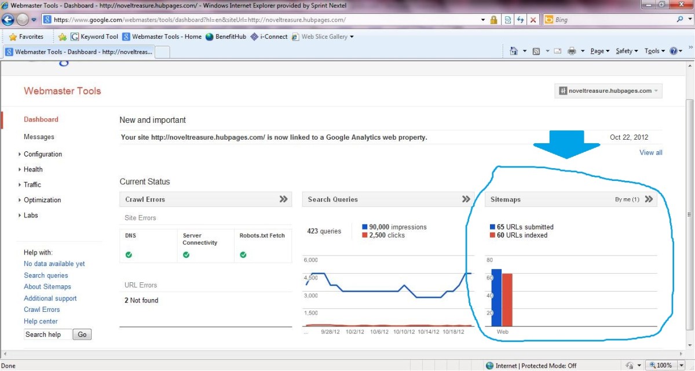Click the red Stop icon in the address bar

(x=535, y=19)
